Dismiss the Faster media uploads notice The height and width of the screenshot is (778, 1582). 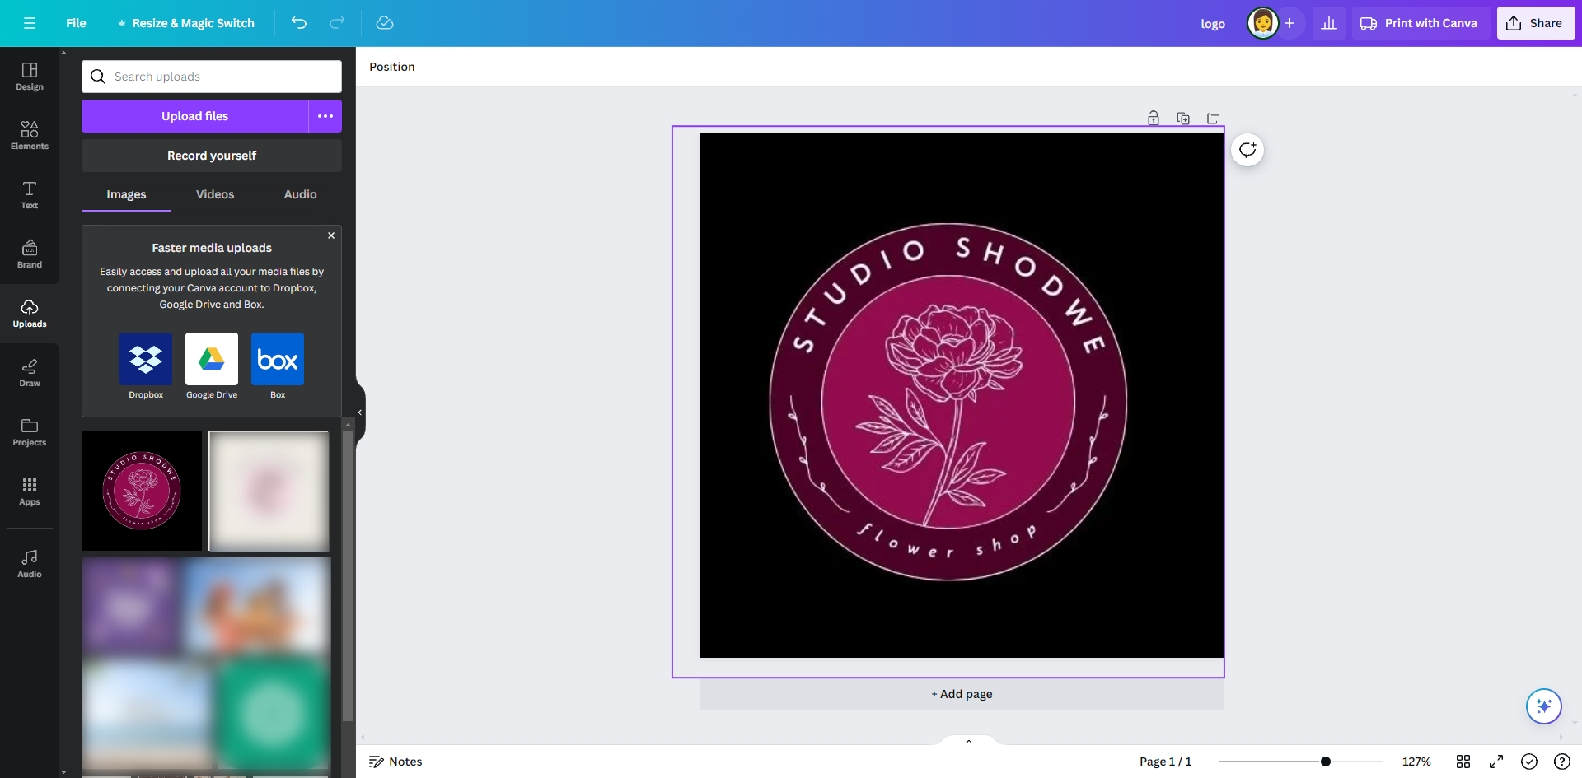pyautogui.click(x=331, y=235)
